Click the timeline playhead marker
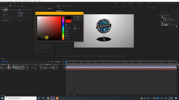Image resolution: width=179 pixels, height=100 pixels. coord(66,62)
